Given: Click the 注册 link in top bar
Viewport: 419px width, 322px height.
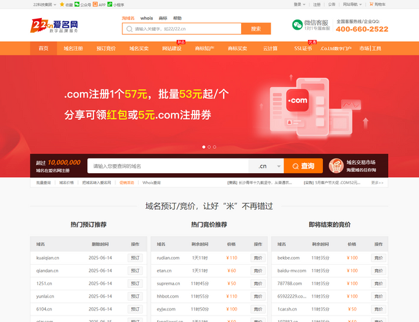Looking at the screenshot, I should [317, 5].
